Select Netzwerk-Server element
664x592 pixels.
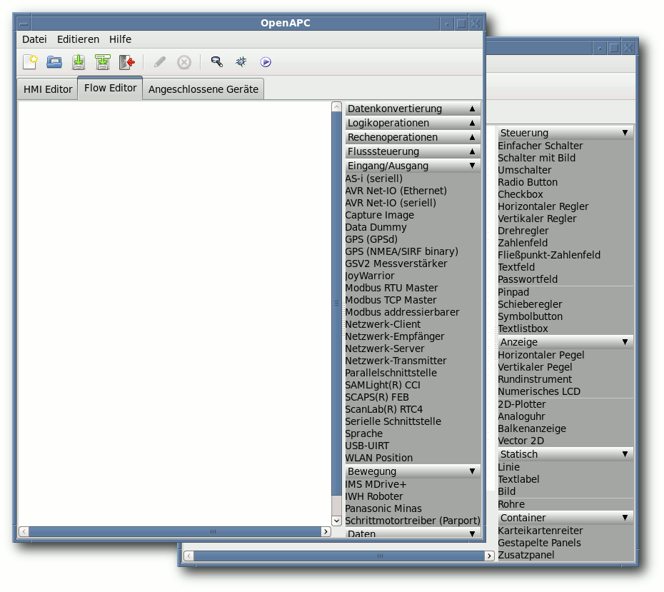pyautogui.click(x=385, y=348)
